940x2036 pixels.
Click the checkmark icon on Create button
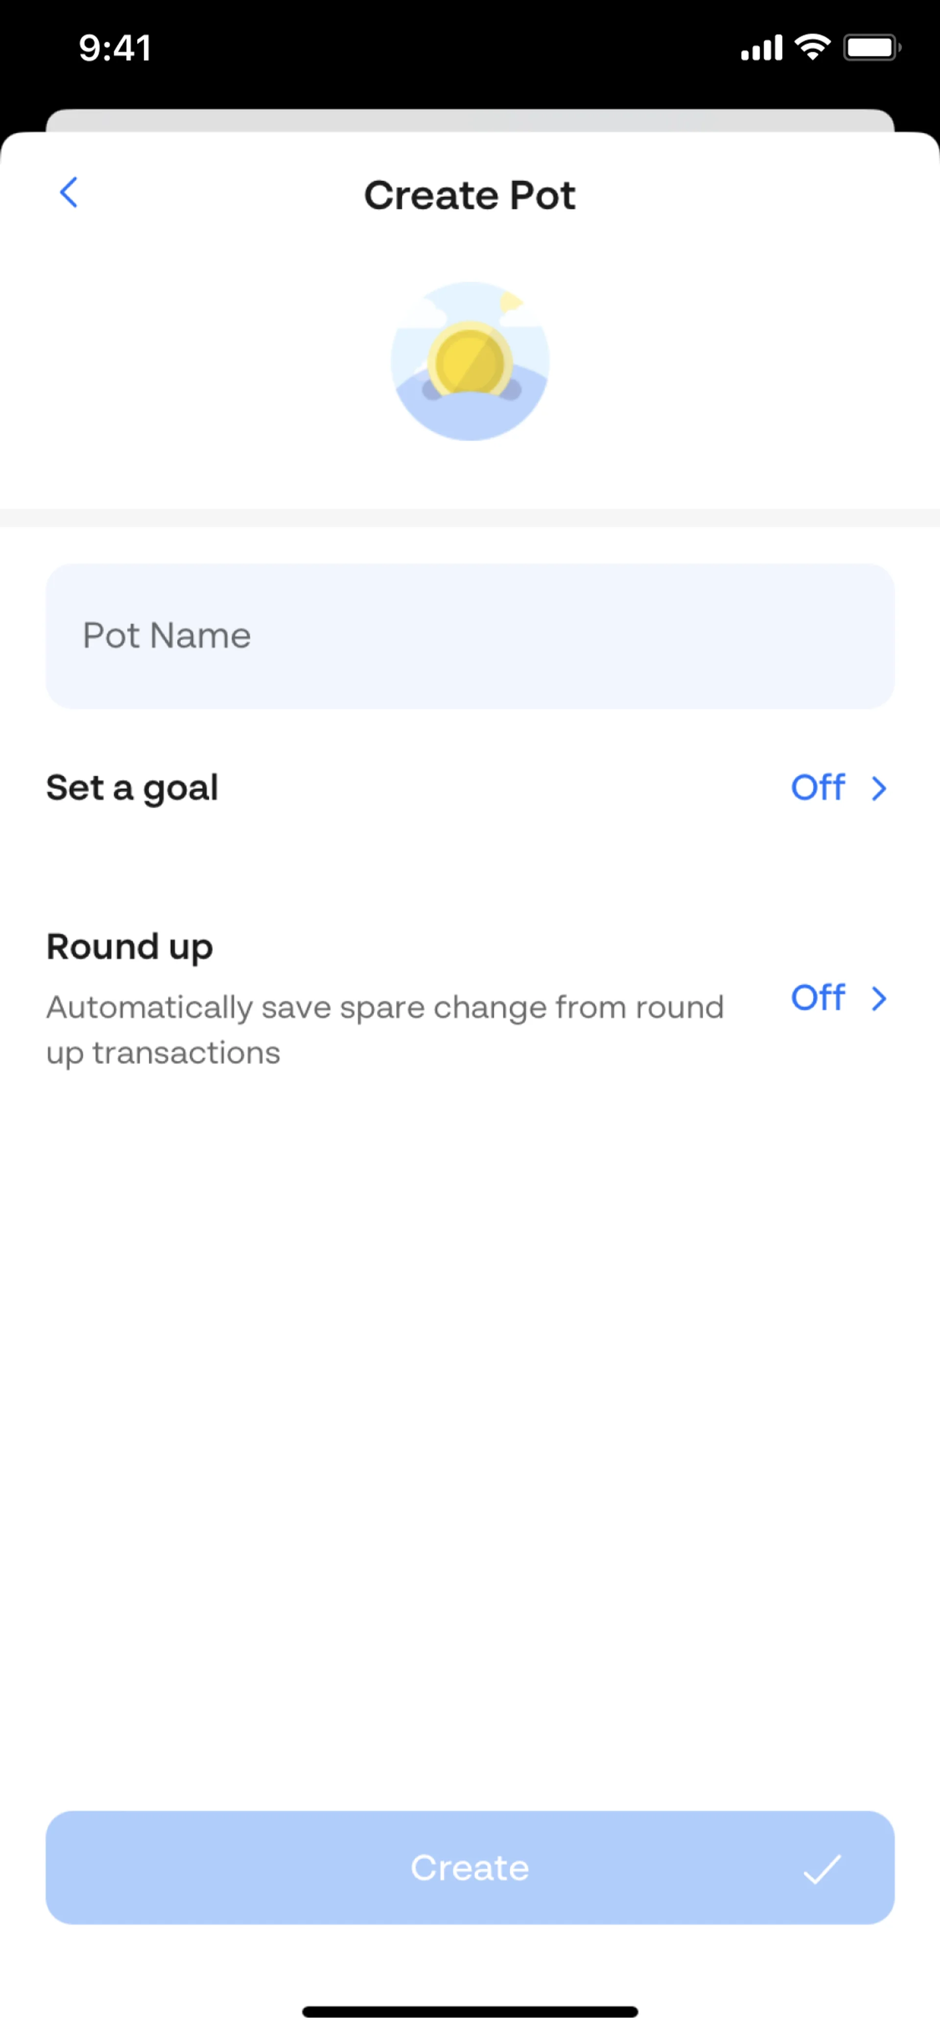point(822,1869)
